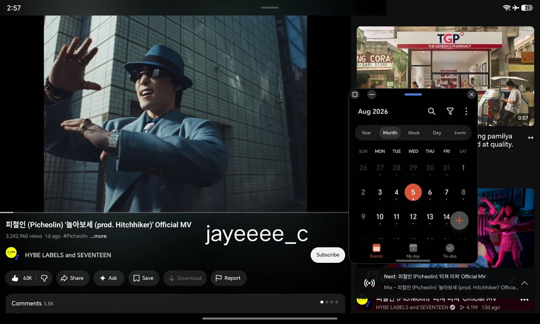Switch calendar to Week view
The image size is (540, 324).
[x=414, y=133]
